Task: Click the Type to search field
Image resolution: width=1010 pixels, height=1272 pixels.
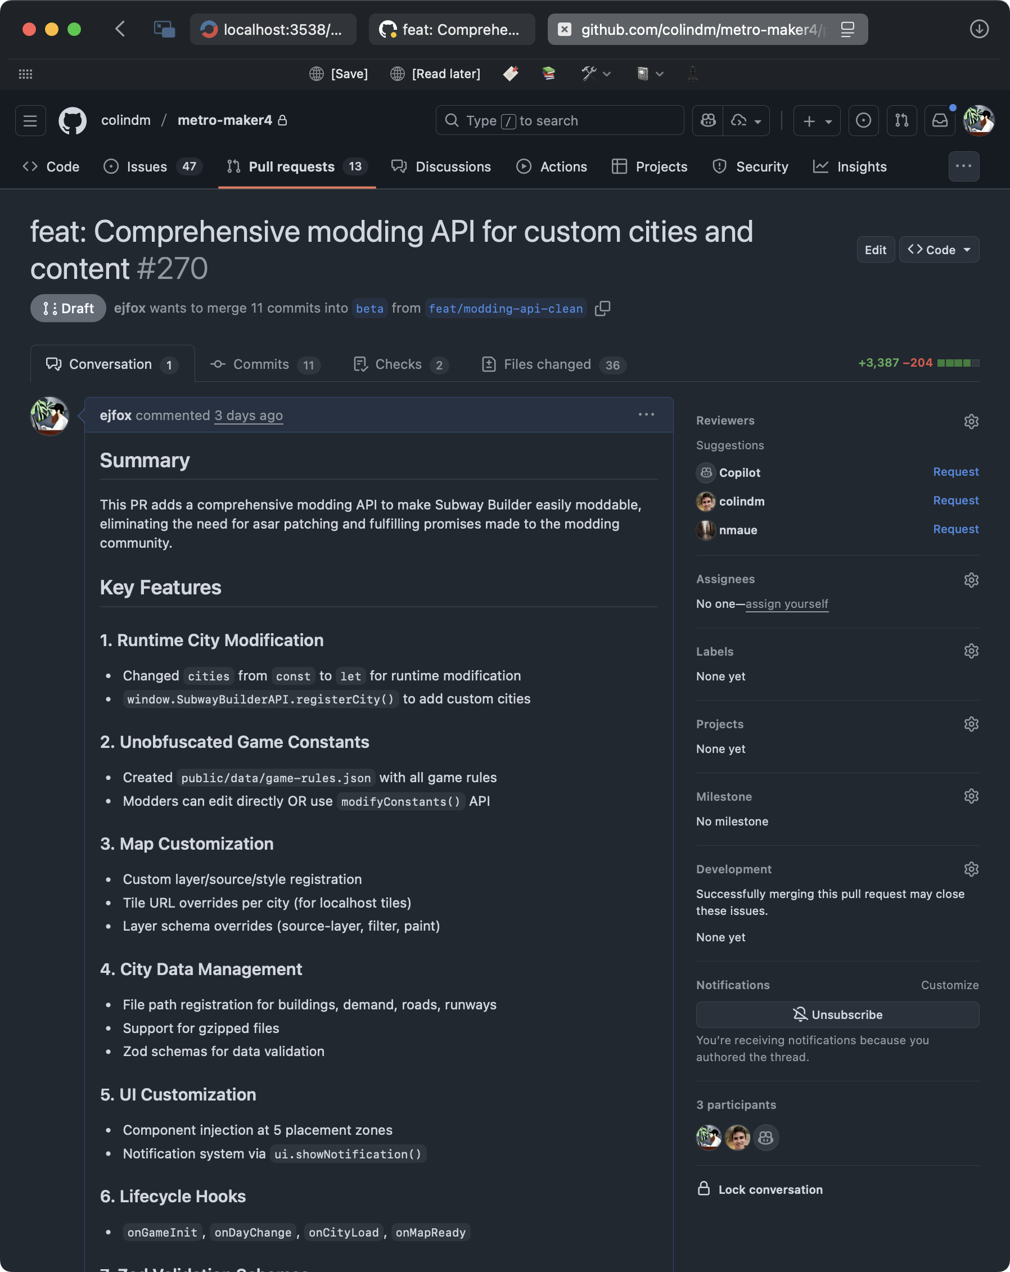Action: pyautogui.click(x=558, y=120)
